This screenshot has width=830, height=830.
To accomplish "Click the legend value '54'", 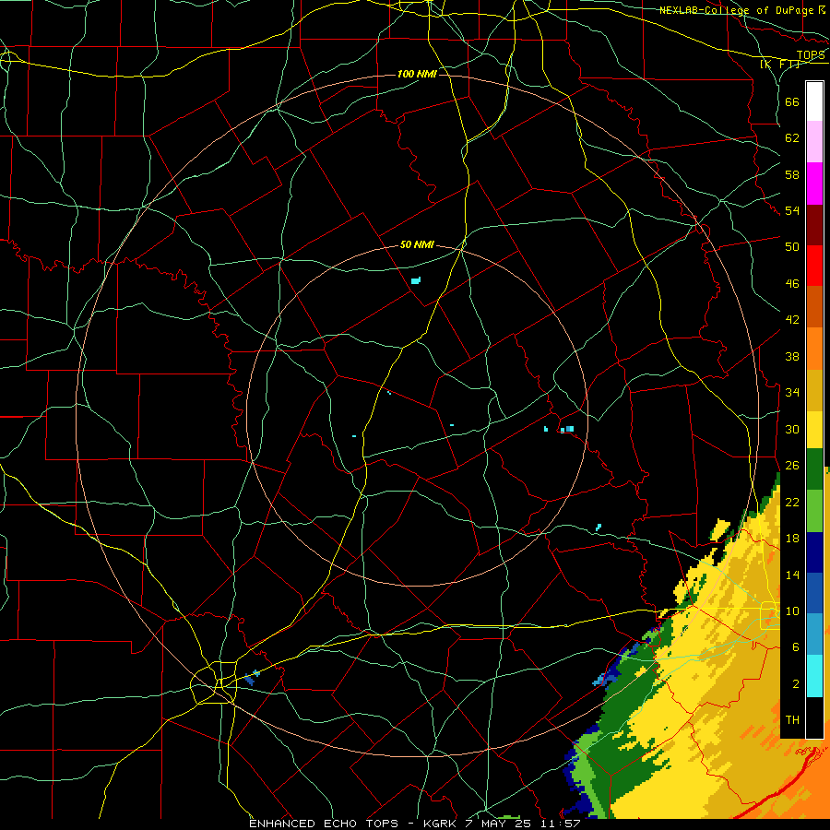I will (792, 210).
